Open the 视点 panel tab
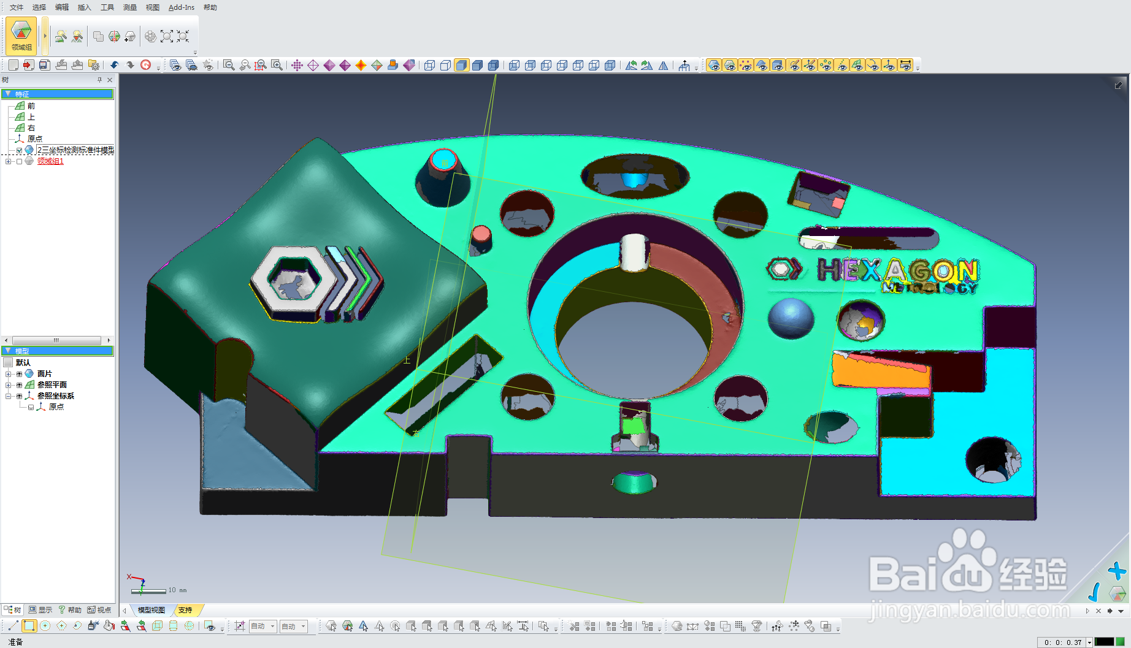 coord(99,610)
